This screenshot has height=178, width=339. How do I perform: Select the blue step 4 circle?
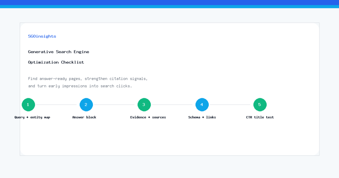[202, 105]
